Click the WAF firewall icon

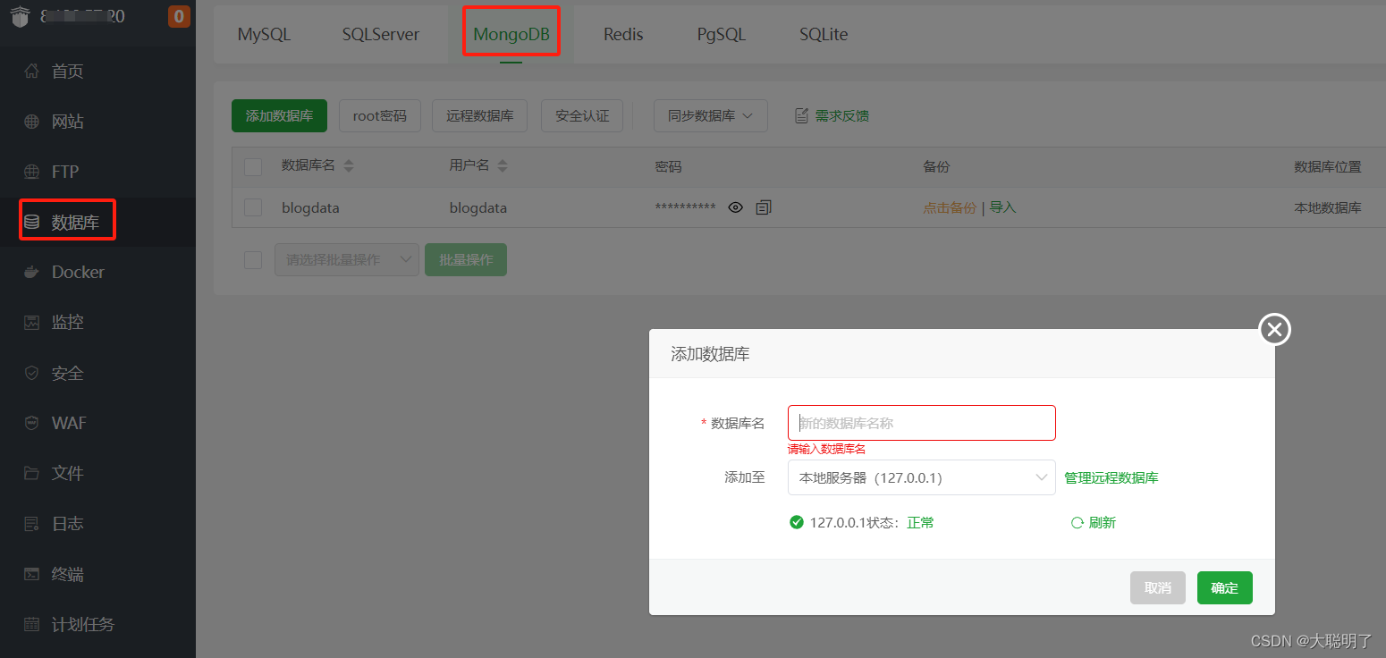(x=31, y=423)
